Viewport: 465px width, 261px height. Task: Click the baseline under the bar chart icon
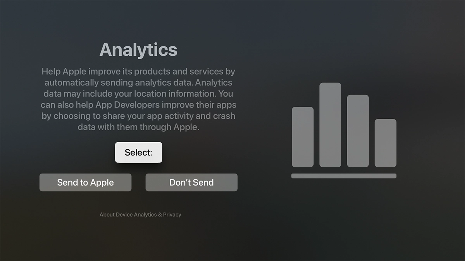click(x=344, y=176)
